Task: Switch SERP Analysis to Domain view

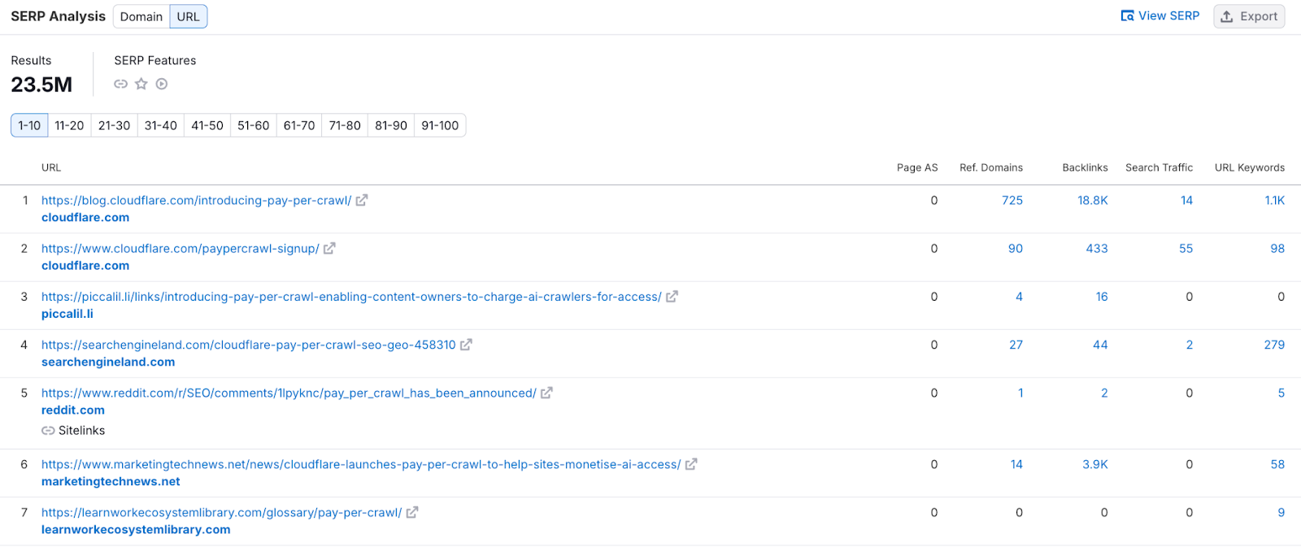Action: (x=141, y=16)
